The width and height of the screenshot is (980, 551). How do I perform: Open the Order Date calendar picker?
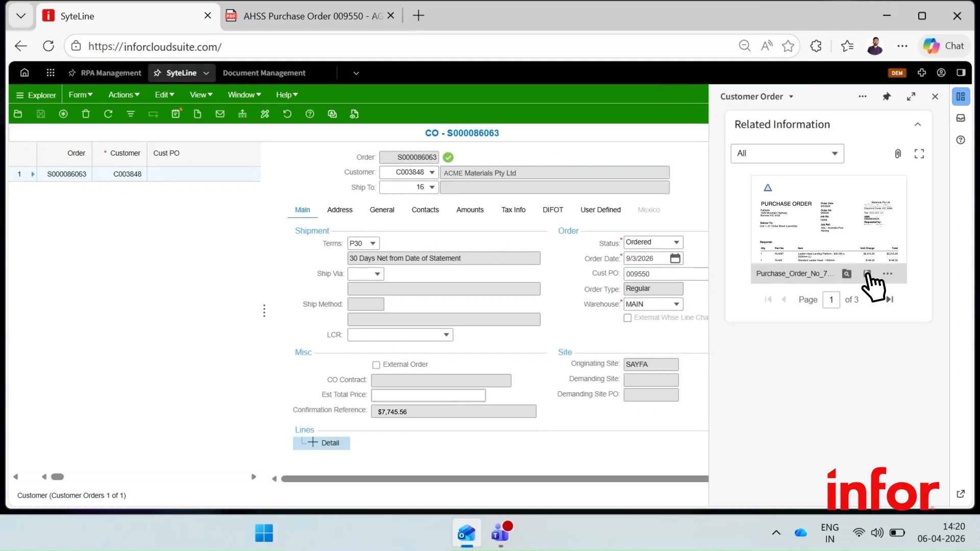click(x=675, y=258)
